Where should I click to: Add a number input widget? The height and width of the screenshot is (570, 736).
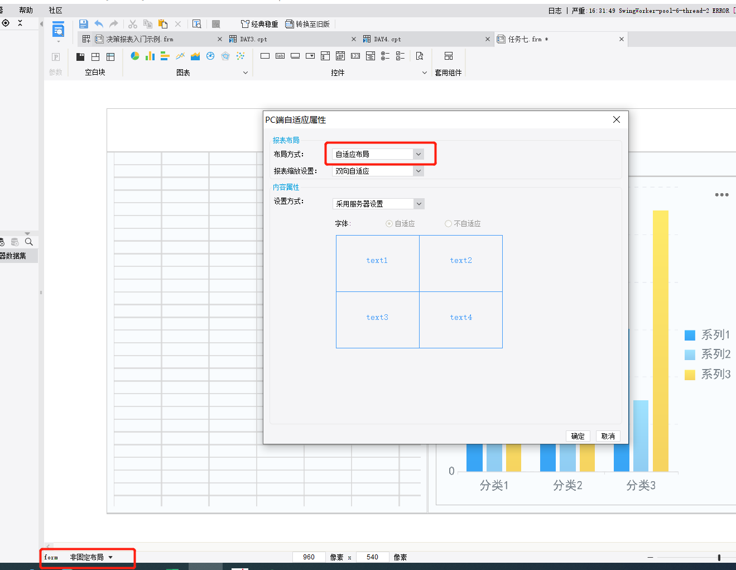355,56
